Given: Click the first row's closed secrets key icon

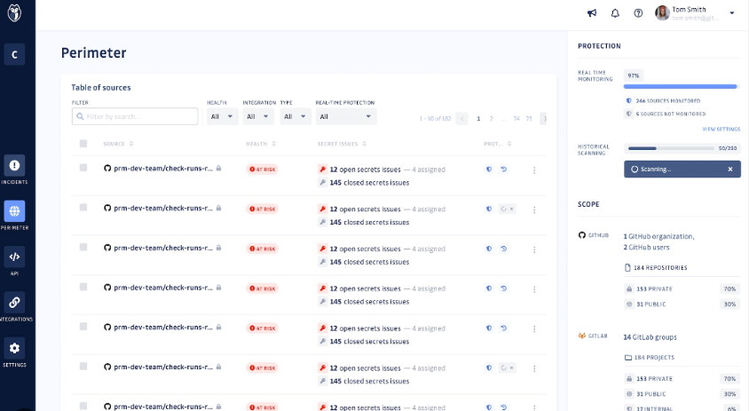Looking at the screenshot, I should (x=322, y=183).
